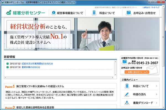Click the chevron arrow on 申請の流れ row
The height and width of the screenshot is (110, 166).
tap(157, 94)
